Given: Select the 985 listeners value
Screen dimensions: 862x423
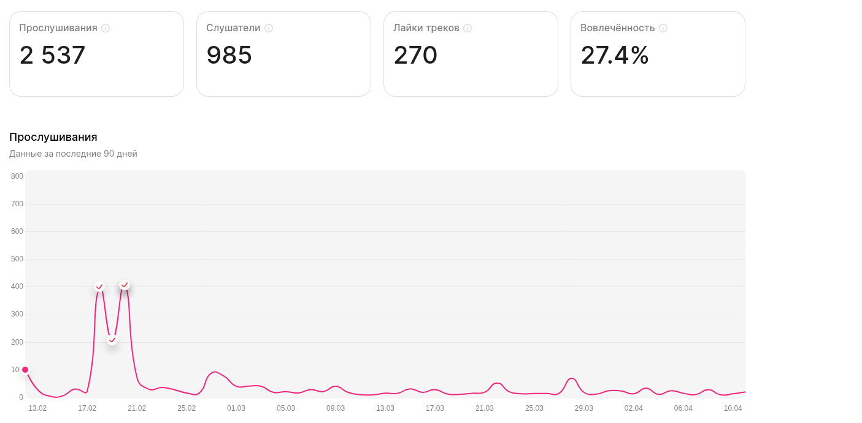Looking at the screenshot, I should click(x=229, y=56).
